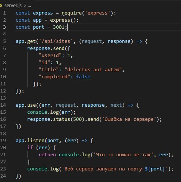Click the require function call on line 1
Image resolution: width=181 pixels, height=182 pixels.
coord(72,13)
